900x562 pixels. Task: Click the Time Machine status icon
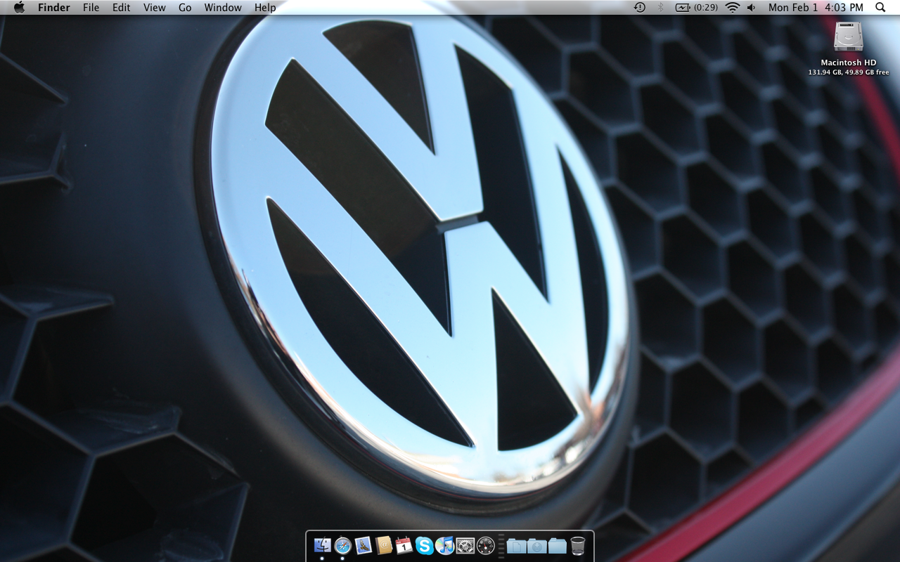pyautogui.click(x=640, y=8)
